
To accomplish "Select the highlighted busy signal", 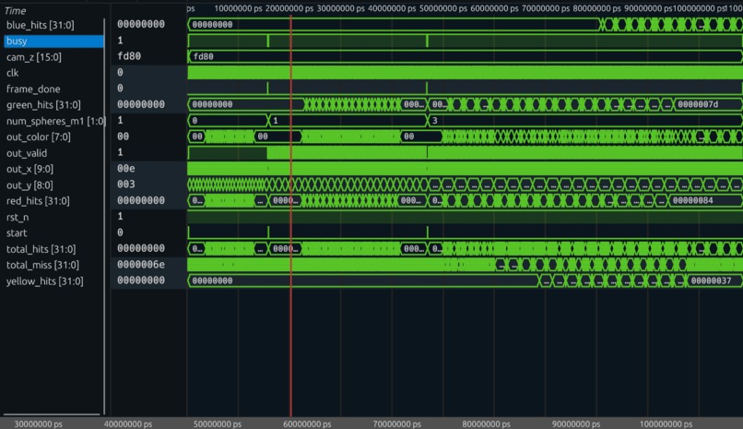I will [53, 42].
